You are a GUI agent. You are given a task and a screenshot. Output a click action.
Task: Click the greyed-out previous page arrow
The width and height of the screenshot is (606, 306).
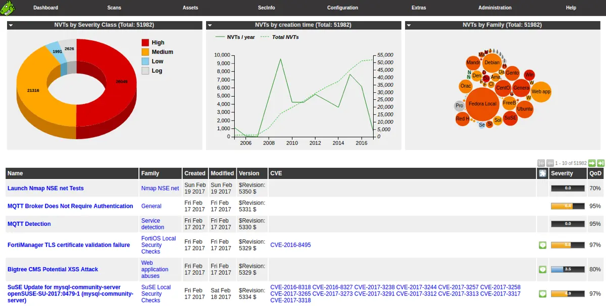pyautogui.click(x=550, y=163)
